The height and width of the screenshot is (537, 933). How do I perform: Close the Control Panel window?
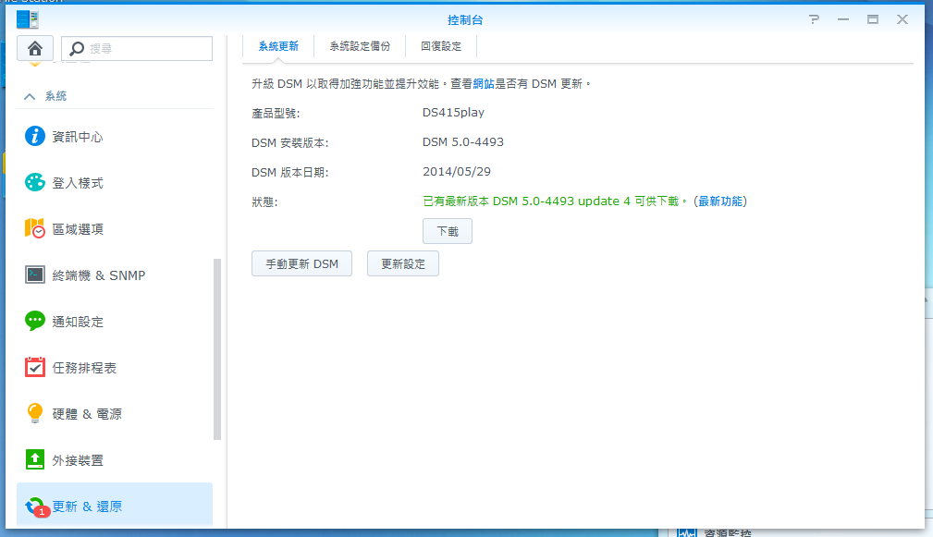[x=902, y=19]
